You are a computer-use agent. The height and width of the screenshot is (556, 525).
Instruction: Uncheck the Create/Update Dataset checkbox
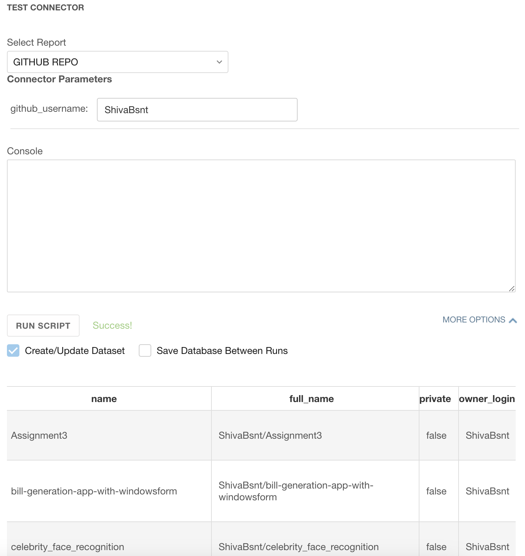(x=13, y=350)
